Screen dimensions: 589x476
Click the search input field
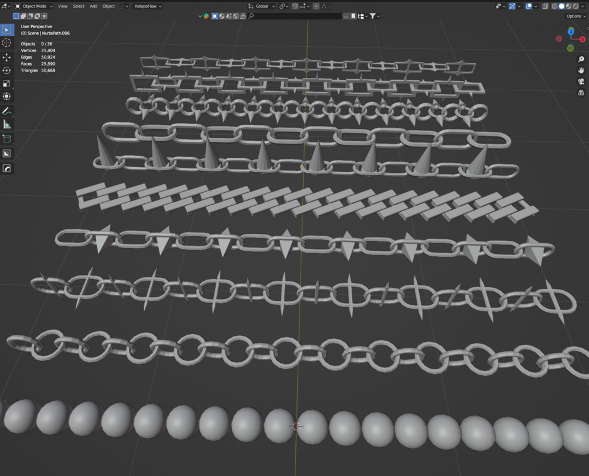coord(295,16)
